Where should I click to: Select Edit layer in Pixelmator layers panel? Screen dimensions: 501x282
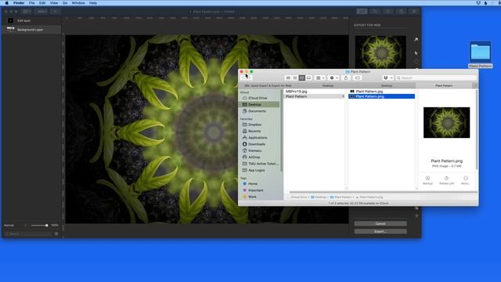click(x=31, y=20)
